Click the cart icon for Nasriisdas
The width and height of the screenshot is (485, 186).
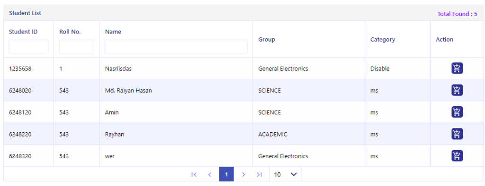click(457, 68)
